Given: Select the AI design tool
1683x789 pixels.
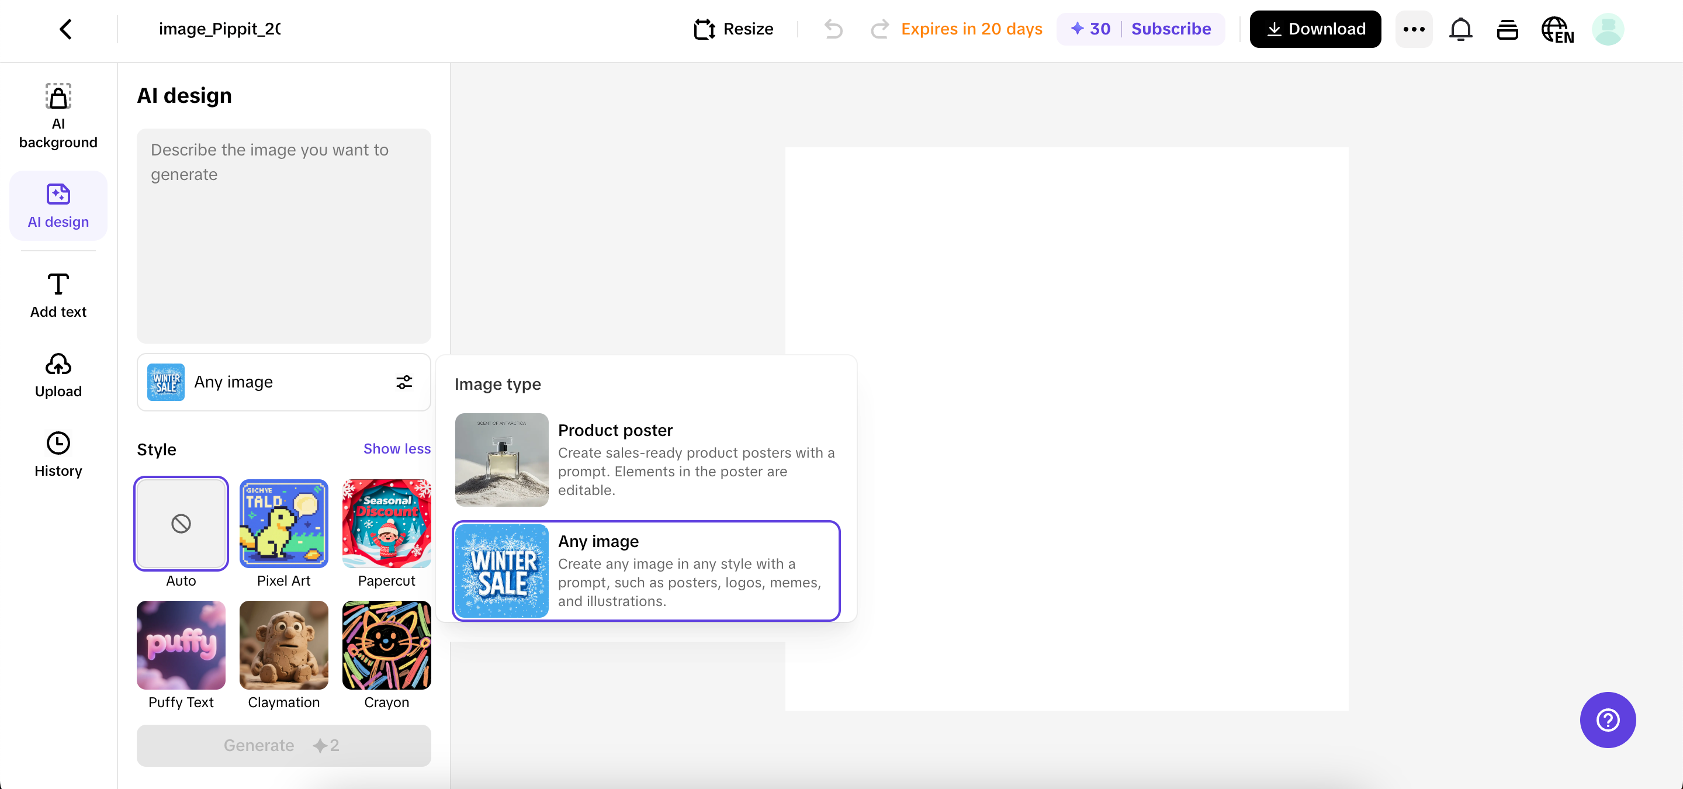Looking at the screenshot, I should click(58, 206).
